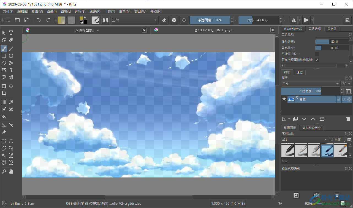Toggle preserve alpha
Image resolution: width=353 pixels, height=208 pixels.
pyautogui.click(x=174, y=20)
